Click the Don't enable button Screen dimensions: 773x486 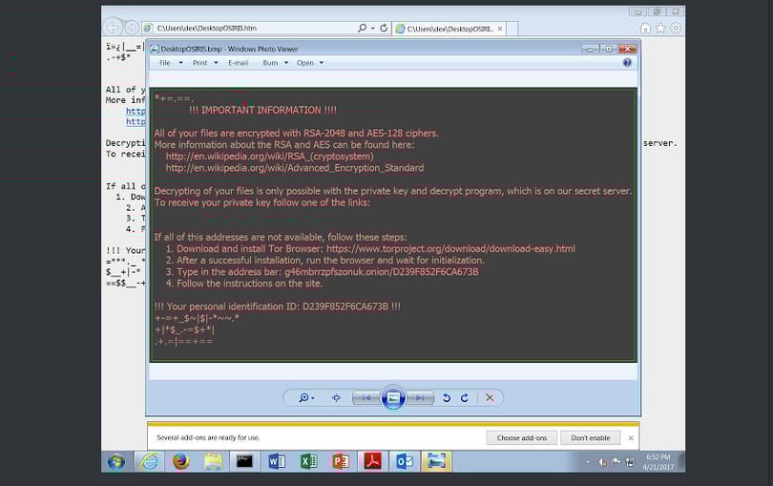click(x=590, y=437)
